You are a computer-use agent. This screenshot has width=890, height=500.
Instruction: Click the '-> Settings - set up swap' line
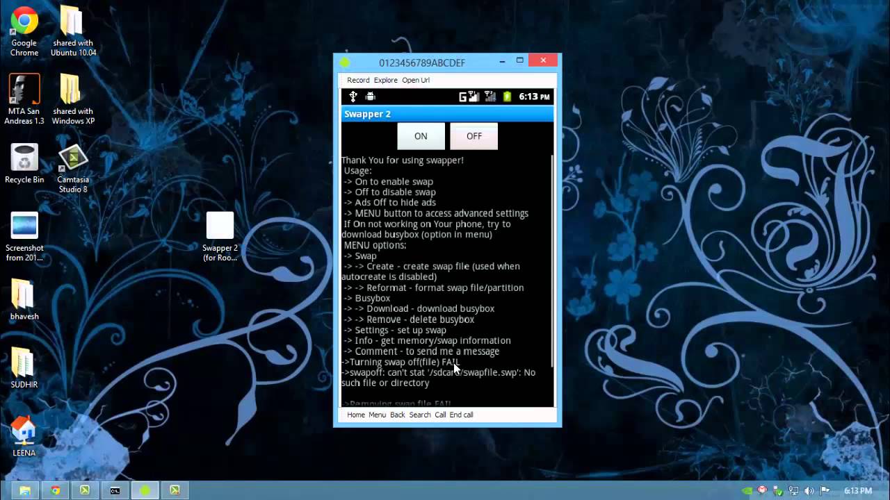[x=394, y=331]
